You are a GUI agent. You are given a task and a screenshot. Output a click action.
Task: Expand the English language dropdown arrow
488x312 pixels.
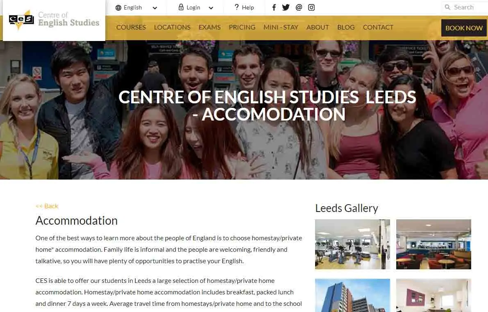(x=155, y=8)
